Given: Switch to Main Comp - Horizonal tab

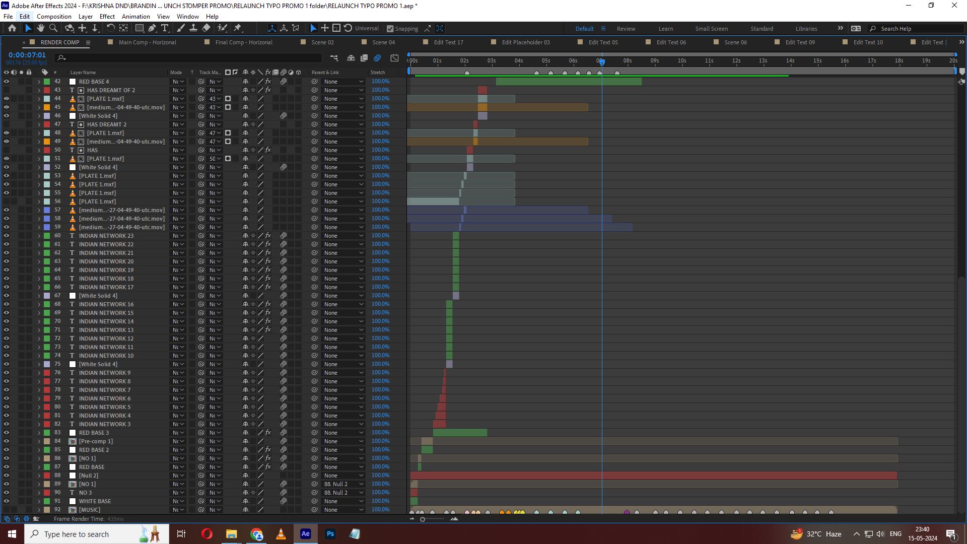Looking at the screenshot, I should coord(147,42).
